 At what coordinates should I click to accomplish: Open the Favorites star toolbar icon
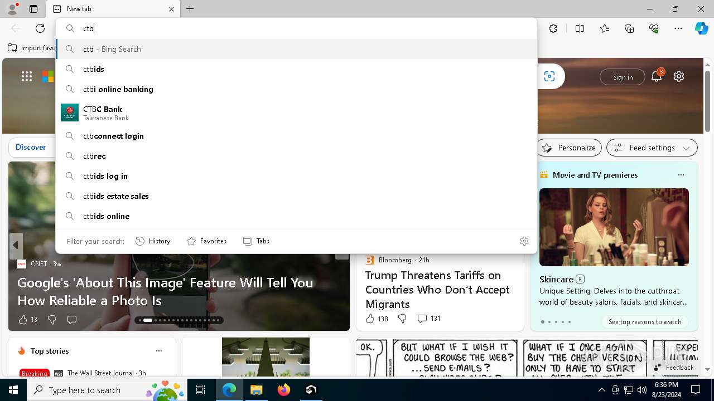pos(605,28)
